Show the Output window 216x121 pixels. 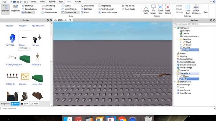66,6
